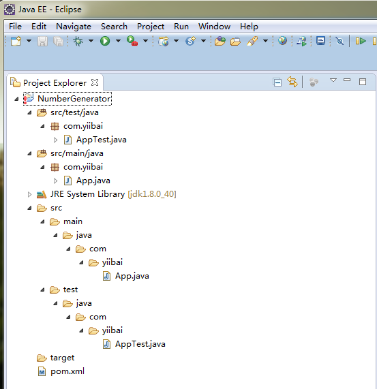This screenshot has width=377, height=389.
Task: Expand the AppTest.java node under src/test/java
Action: point(55,140)
